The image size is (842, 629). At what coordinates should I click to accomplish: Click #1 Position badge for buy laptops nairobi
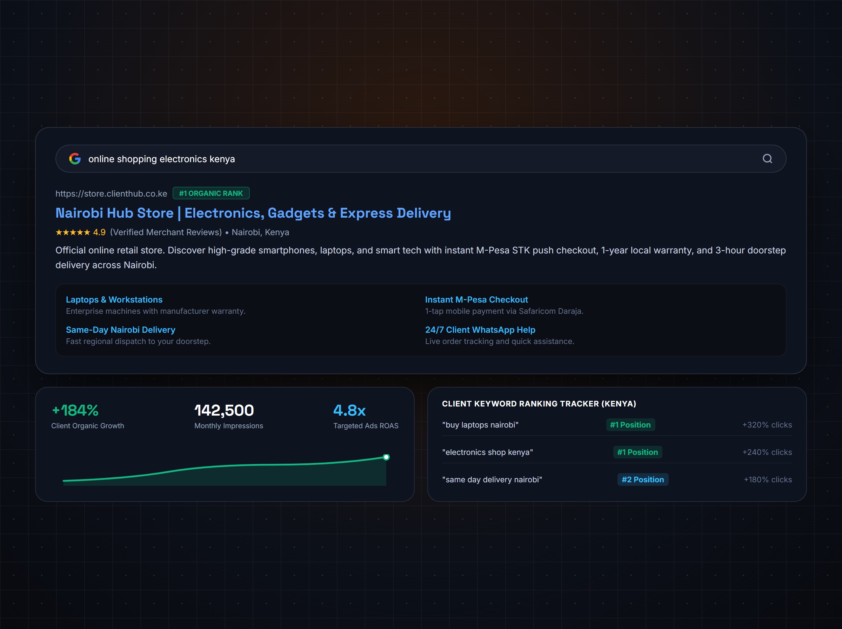coord(630,425)
